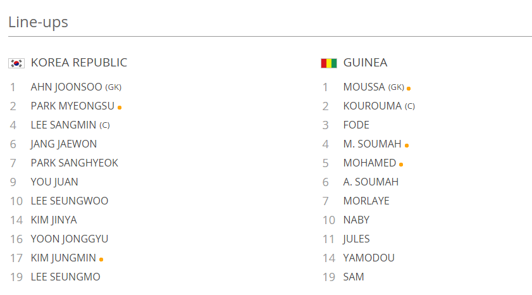Click the Korea Republic flag icon

[x=16, y=63]
